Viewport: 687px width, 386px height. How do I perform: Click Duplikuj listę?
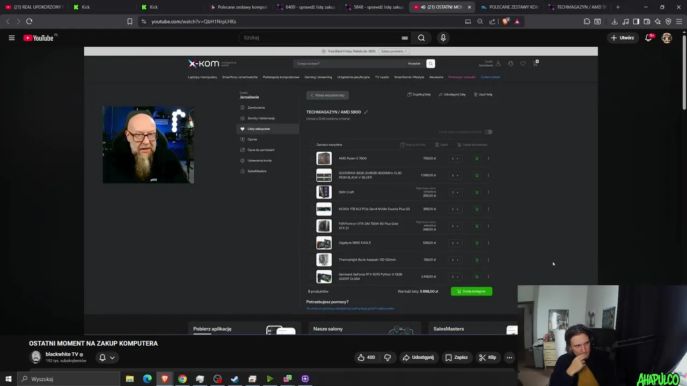click(x=419, y=94)
